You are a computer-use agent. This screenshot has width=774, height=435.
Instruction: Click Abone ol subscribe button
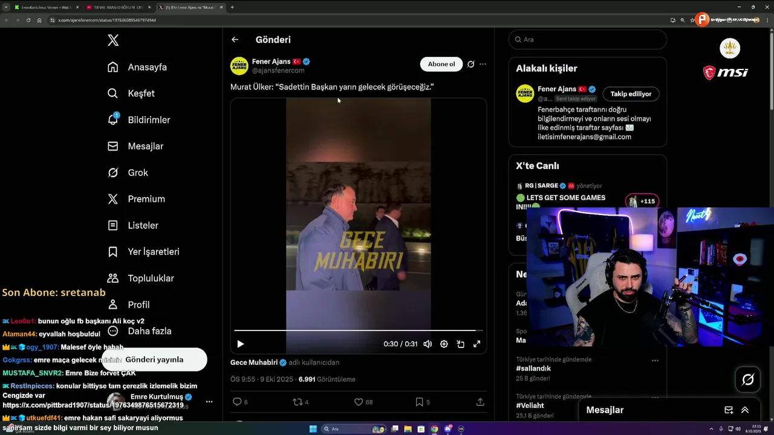pyautogui.click(x=441, y=64)
